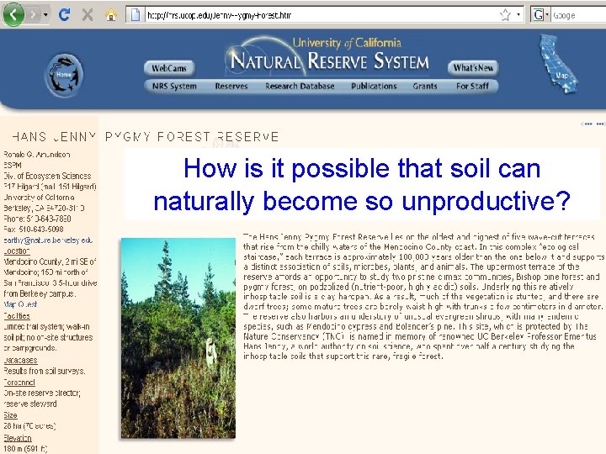Open the Publications menu item

pyautogui.click(x=374, y=86)
